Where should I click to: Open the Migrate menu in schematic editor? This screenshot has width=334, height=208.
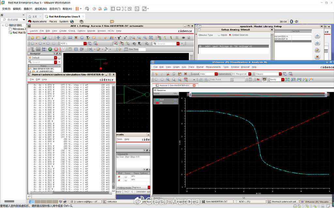pos(91,31)
